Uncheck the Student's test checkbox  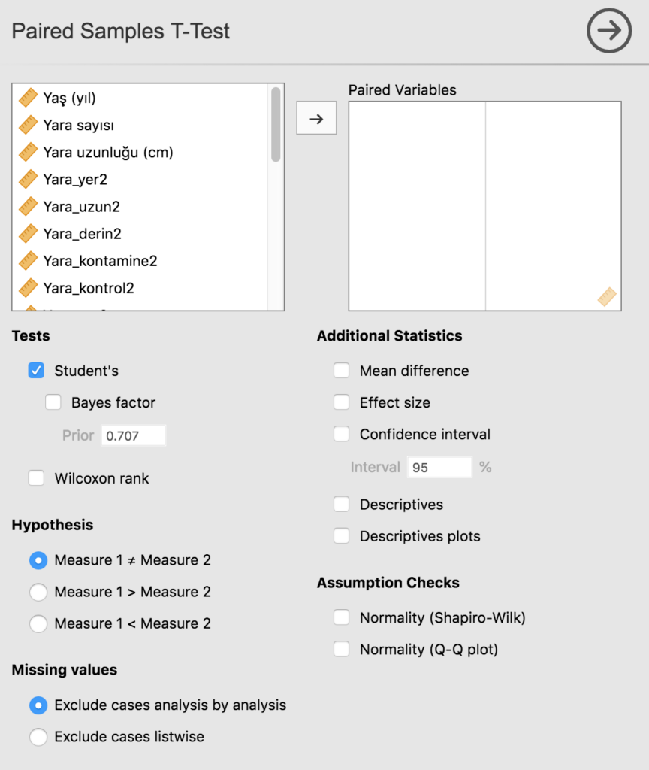(36, 371)
